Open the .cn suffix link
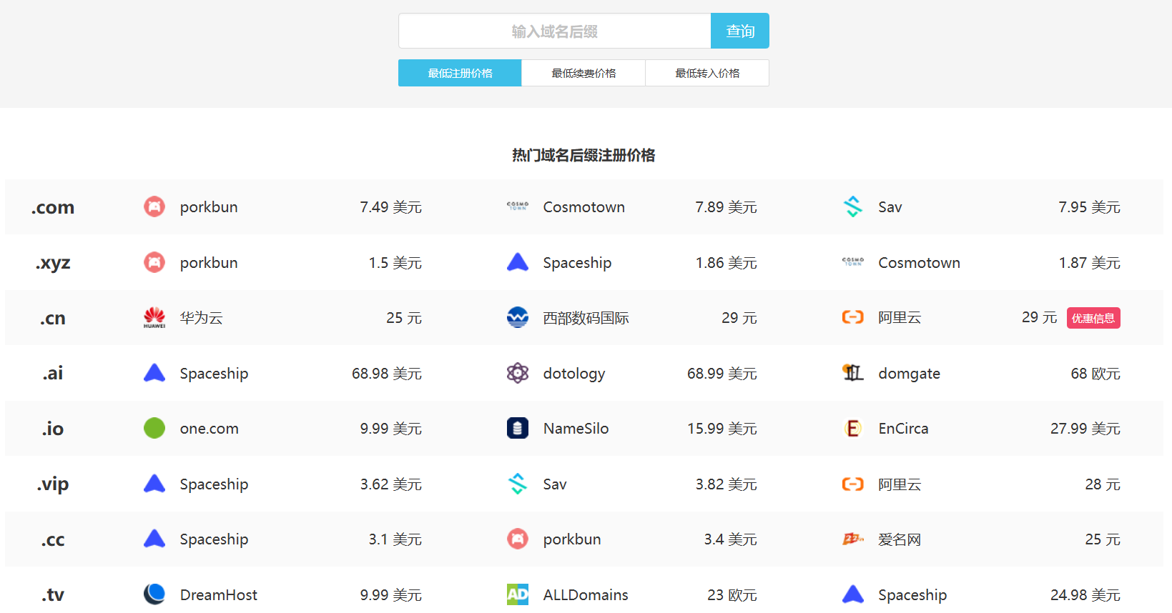1172x613 pixels. 53,318
